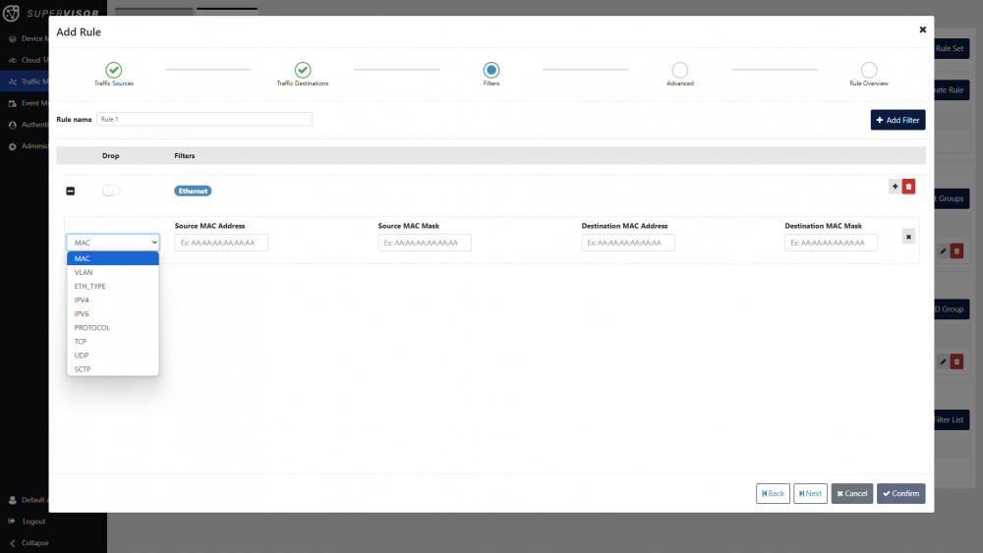Click the Filters current step indicator
The width and height of the screenshot is (983, 553).
[491, 70]
